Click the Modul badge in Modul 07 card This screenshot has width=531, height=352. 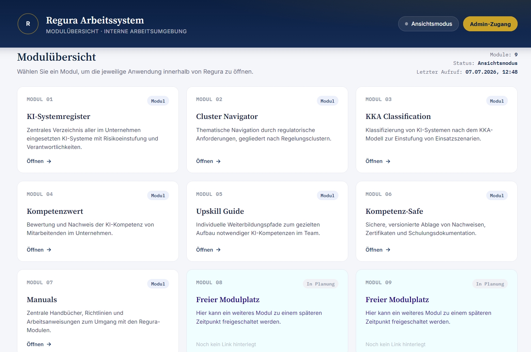(158, 284)
